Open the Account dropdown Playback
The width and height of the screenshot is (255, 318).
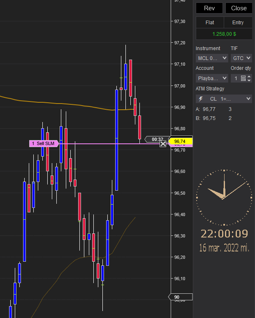coord(212,78)
